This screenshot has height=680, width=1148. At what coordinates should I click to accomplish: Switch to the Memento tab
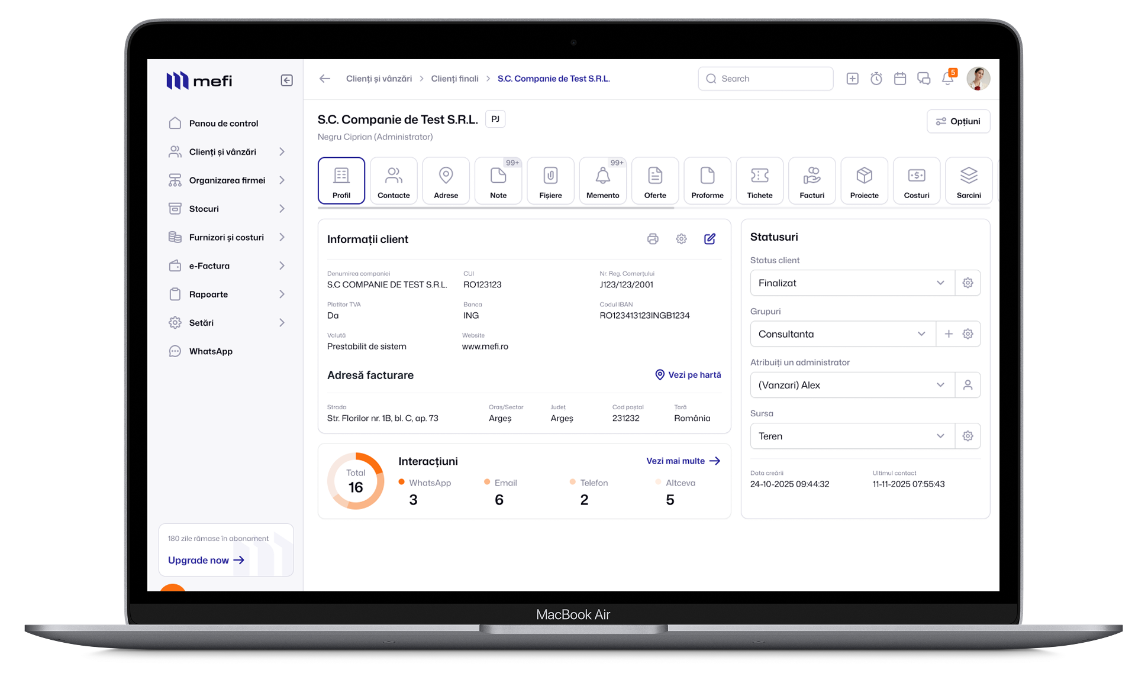(x=603, y=180)
